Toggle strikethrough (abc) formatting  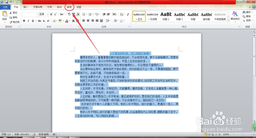pos(39,21)
